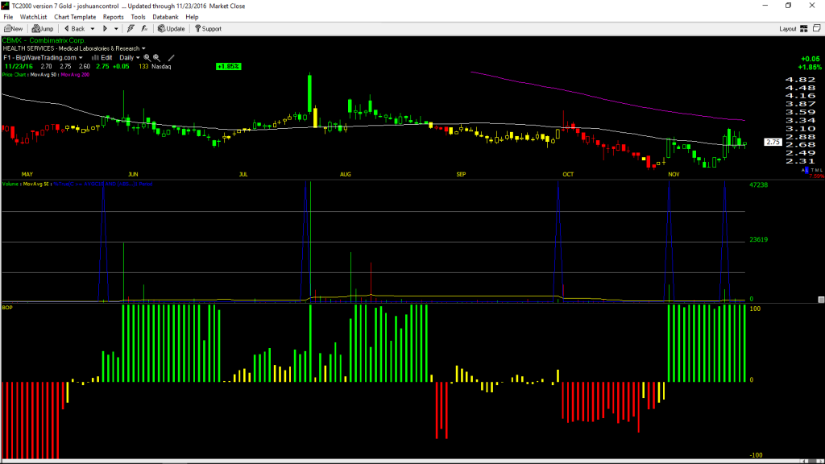Click the Volume indicator legend label
825x464 pixels.
pos(10,184)
